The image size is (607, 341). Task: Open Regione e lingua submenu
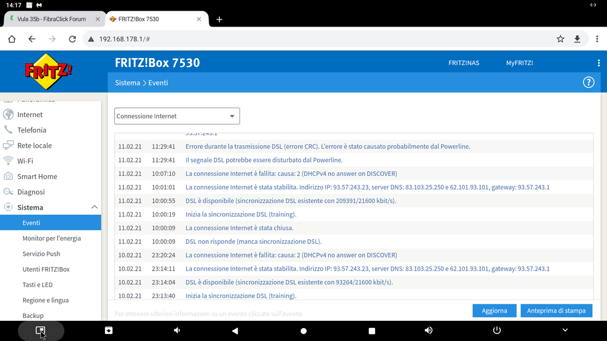coord(46,300)
